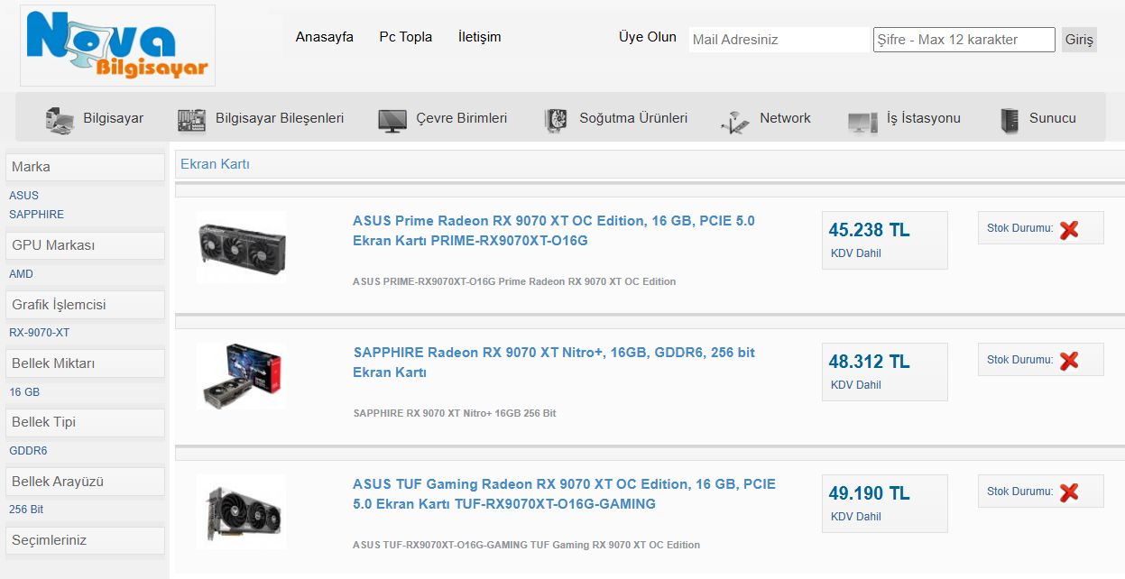Expand the Marka filter section
This screenshot has height=579, width=1125.
click(85, 167)
